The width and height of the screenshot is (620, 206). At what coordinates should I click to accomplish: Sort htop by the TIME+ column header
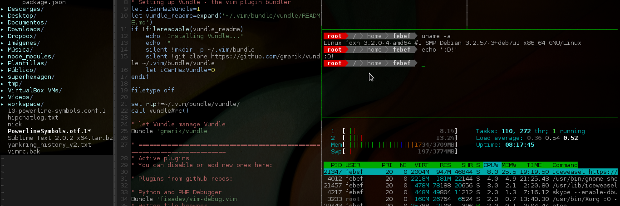coord(536,165)
